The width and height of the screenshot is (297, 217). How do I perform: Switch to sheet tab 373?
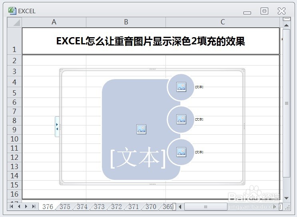pos(99,207)
